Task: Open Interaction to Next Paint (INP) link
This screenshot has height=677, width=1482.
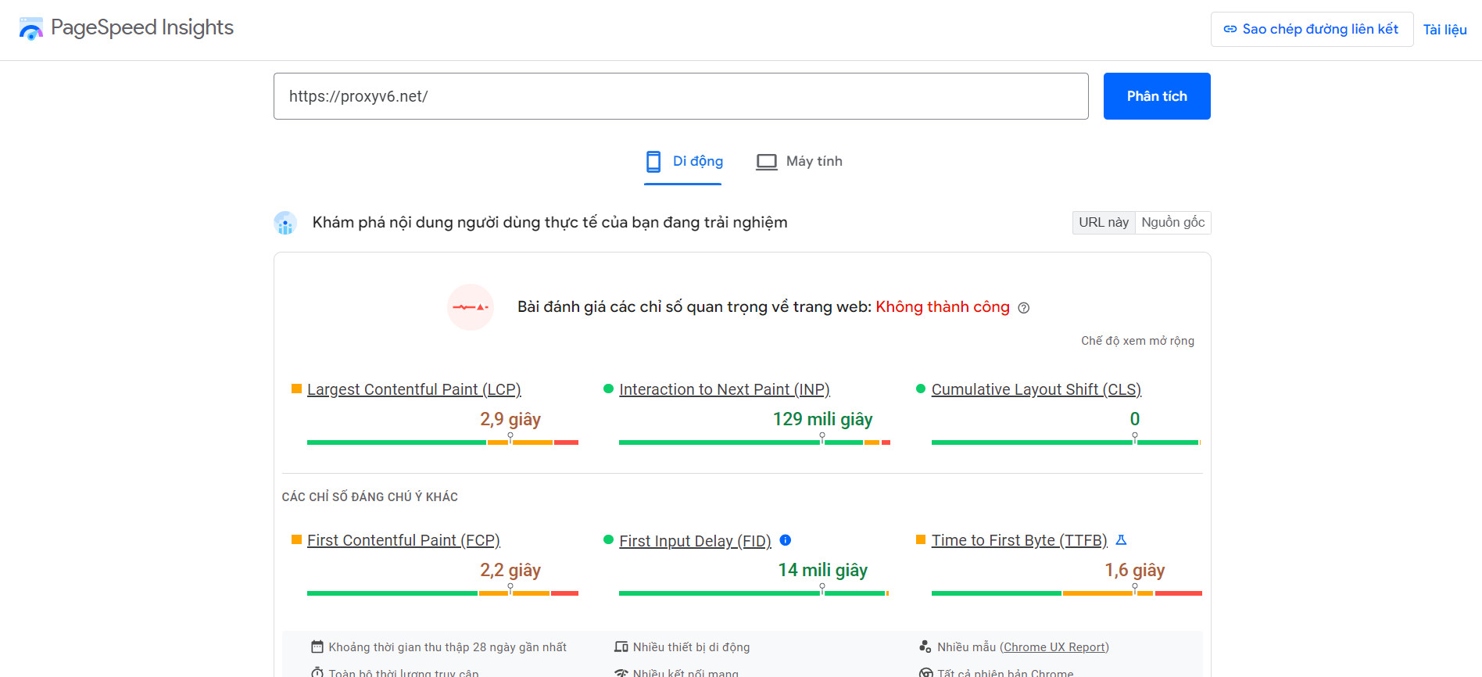Action: click(x=725, y=389)
